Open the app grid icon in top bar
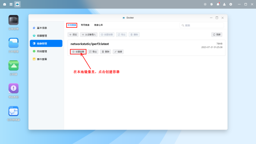 pyautogui.click(x=11, y=4)
